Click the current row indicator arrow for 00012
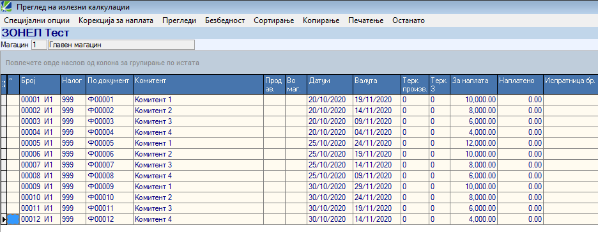Viewport: 598px width, 232px height. [x=4, y=219]
